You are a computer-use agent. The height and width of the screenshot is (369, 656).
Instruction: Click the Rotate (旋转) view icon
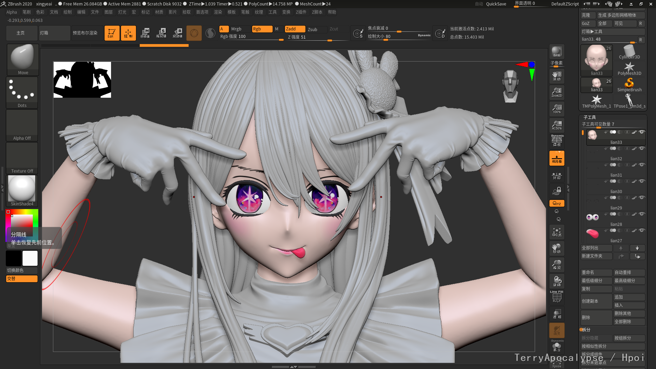[557, 281]
